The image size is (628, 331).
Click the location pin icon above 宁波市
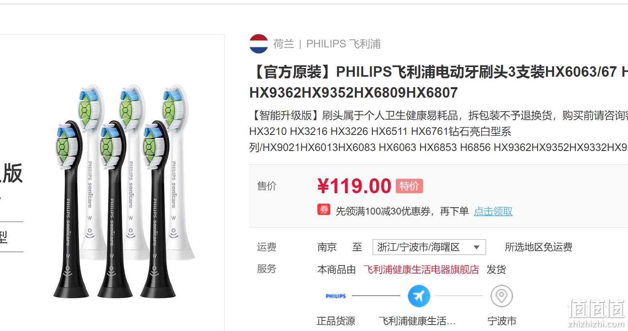(x=501, y=296)
